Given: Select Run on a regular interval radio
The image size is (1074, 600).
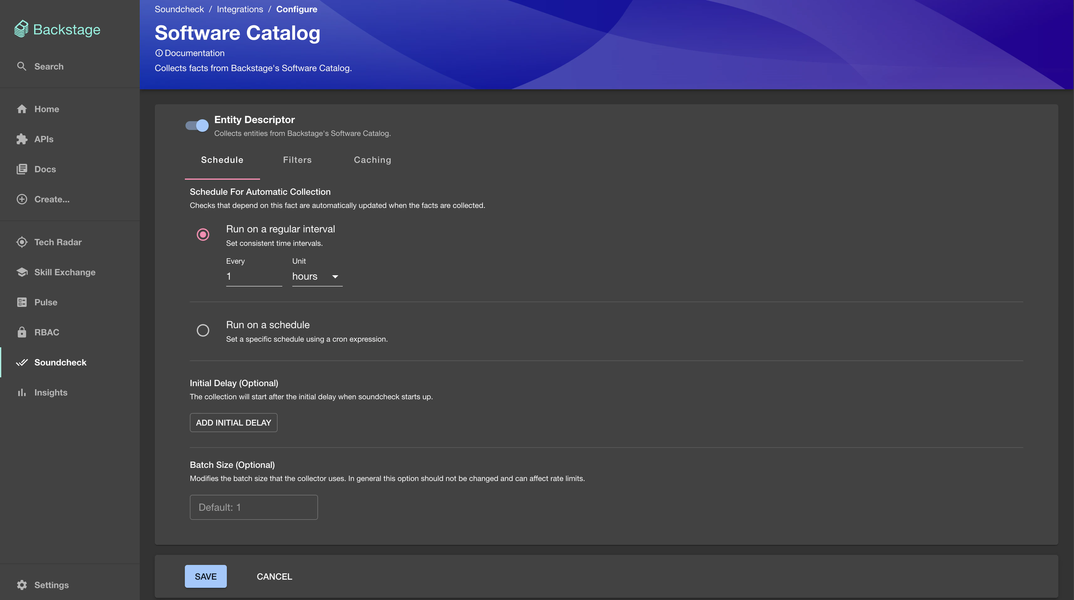Looking at the screenshot, I should click(x=203, y=235).
